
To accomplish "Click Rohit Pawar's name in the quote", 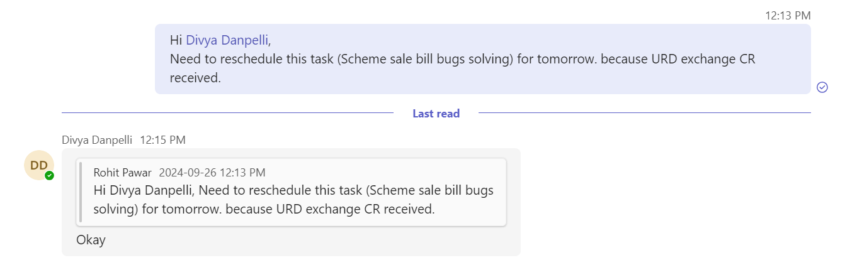I will pos(122,172).
